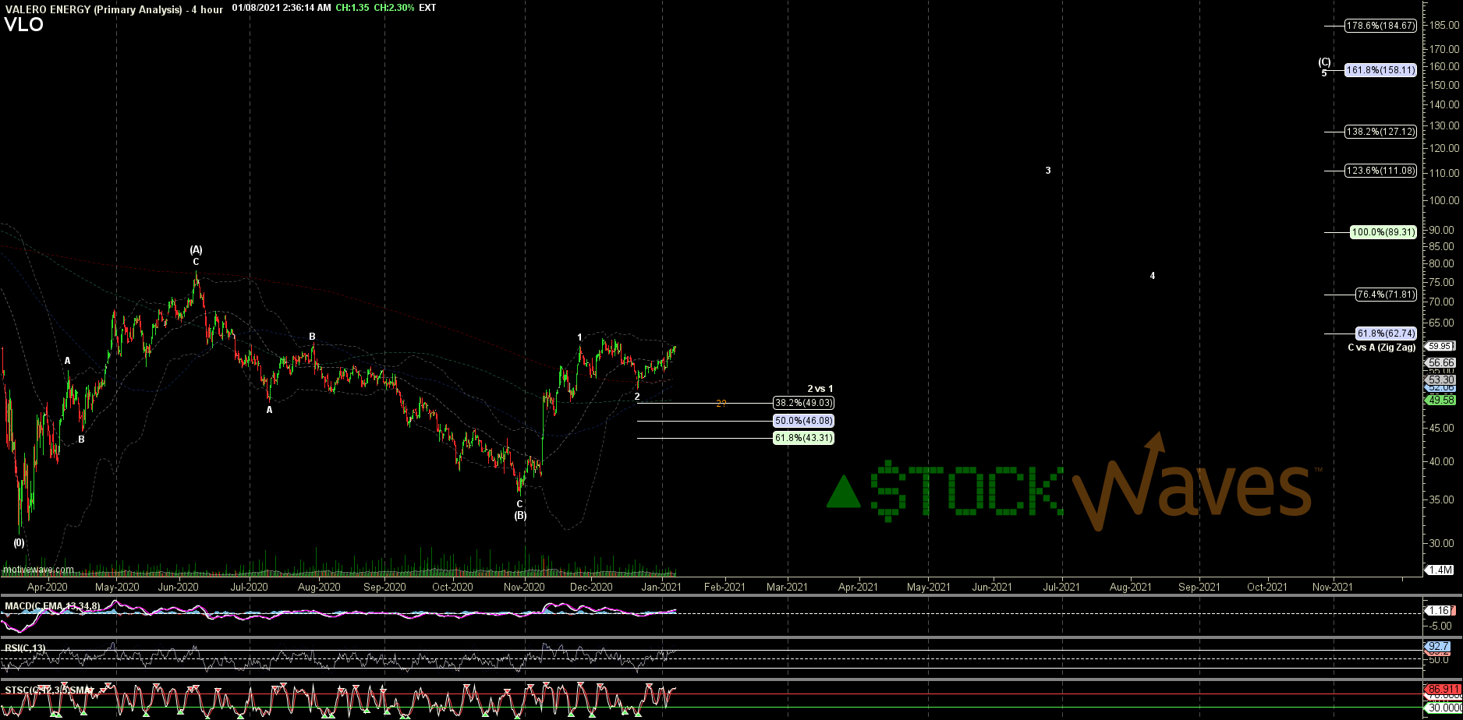Click the 1.4M volume axis tag
The height and width of the screenshot is (720, 1463).
(x=1440, y=570)
